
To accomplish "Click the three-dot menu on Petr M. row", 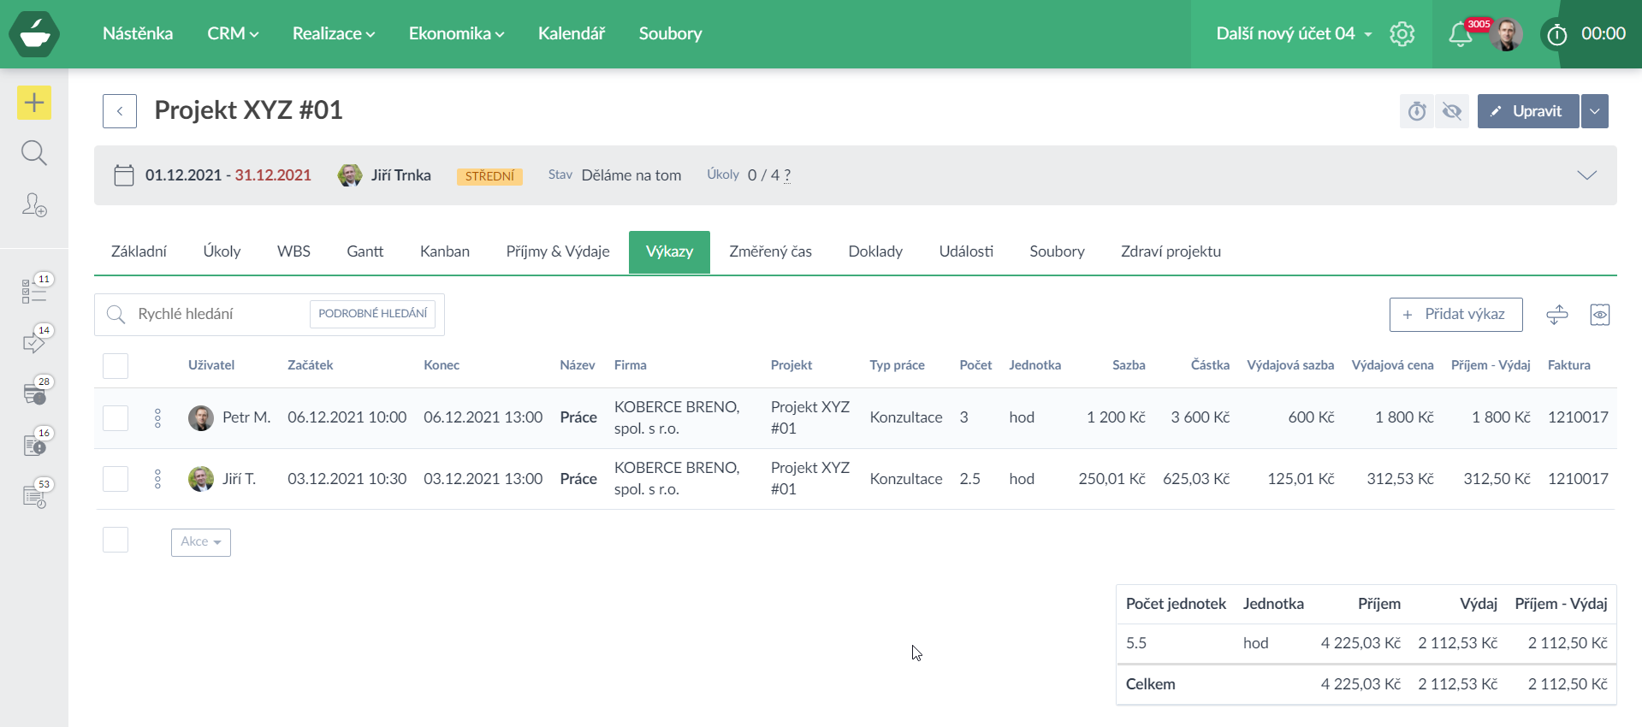I will (x=157, y=418).
